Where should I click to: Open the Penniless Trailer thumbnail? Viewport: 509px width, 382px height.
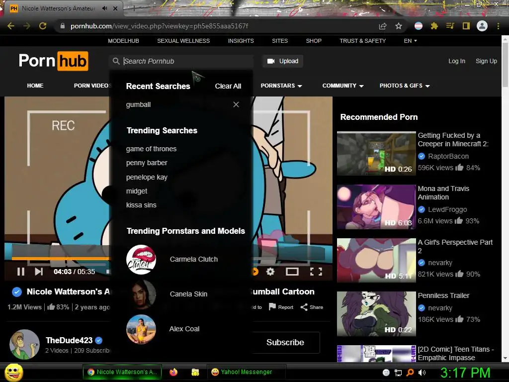pos(376,313)
